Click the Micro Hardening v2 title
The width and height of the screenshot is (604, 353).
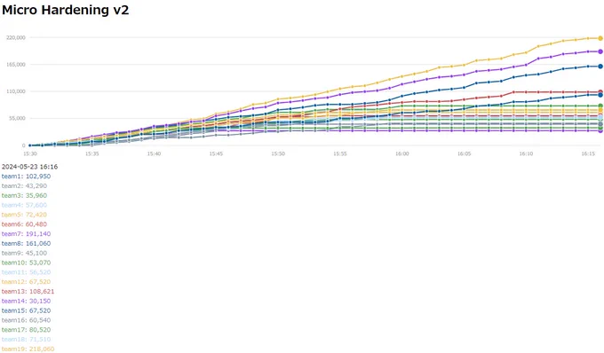tap(66, 10)
